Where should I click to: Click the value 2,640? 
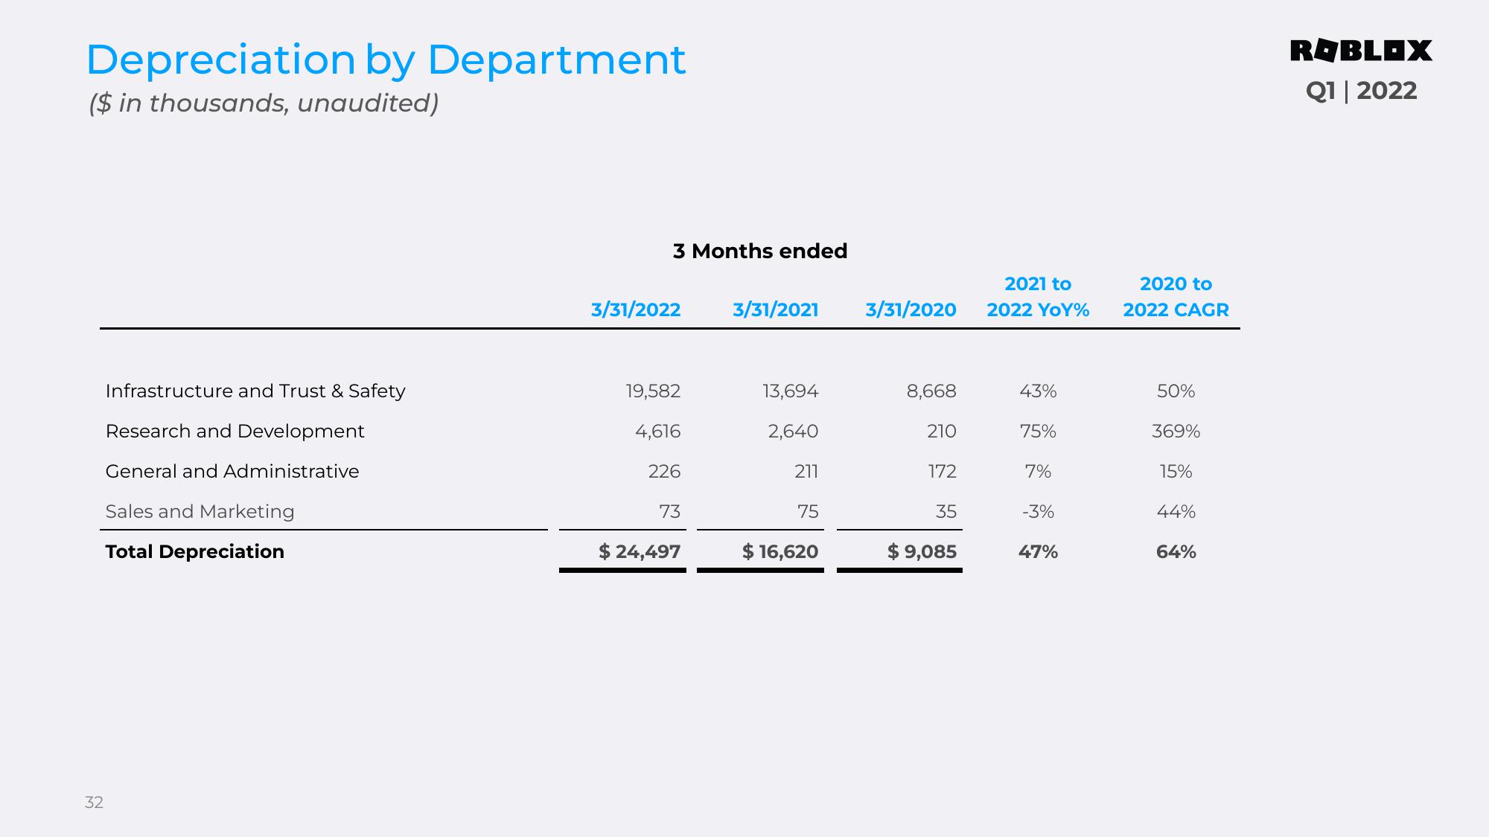click(x=794, y=432)
